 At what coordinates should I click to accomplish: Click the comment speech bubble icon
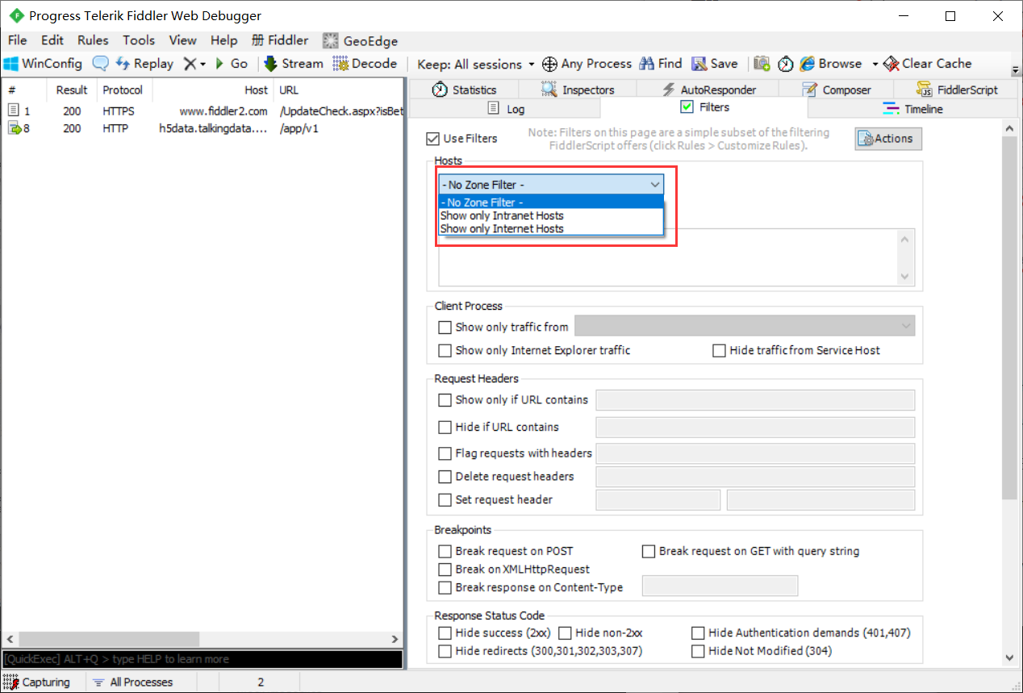(100, 64)
